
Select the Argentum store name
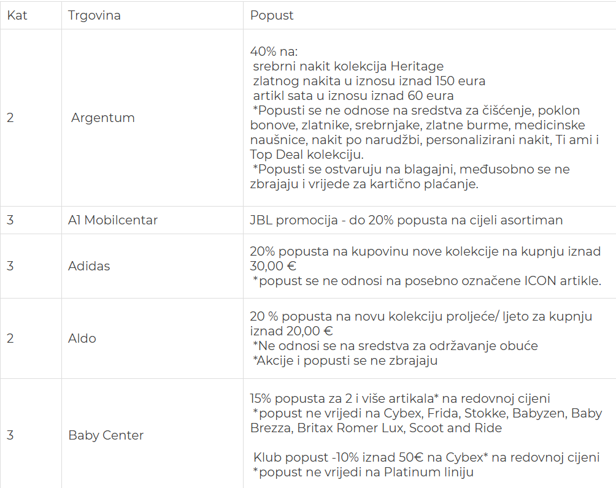102,118
